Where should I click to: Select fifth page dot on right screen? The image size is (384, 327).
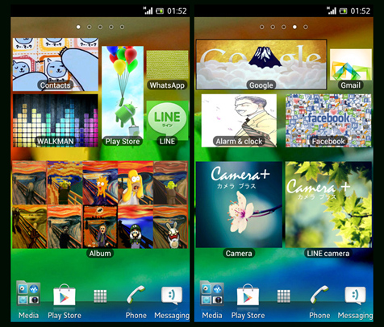click(x=306, y=27)
